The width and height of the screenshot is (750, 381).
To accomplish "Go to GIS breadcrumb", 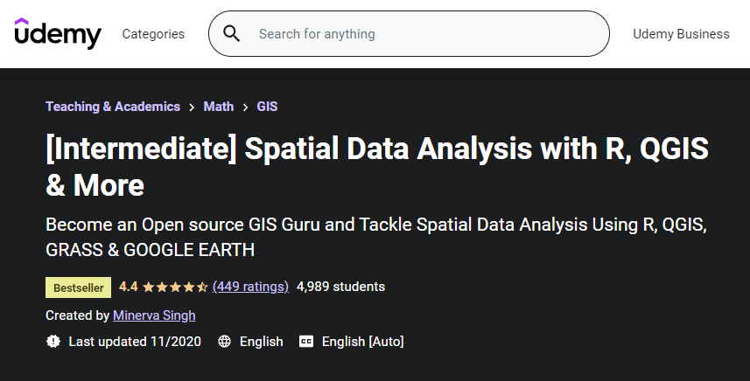I will [267, 107].
